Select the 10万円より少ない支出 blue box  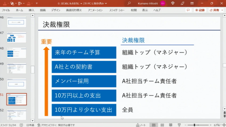84,110
